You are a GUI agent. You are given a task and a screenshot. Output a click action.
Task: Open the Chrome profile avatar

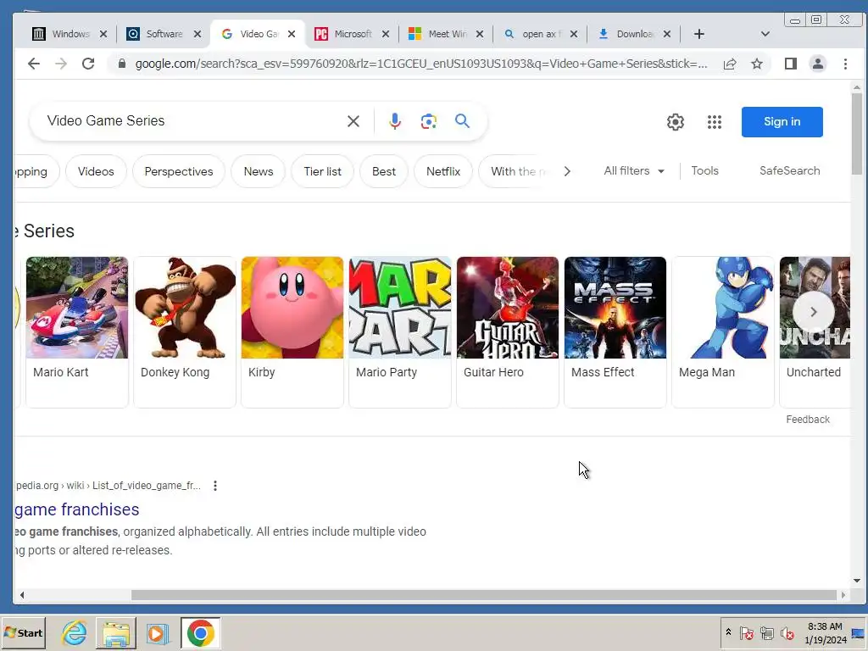(x=818, y=64)
